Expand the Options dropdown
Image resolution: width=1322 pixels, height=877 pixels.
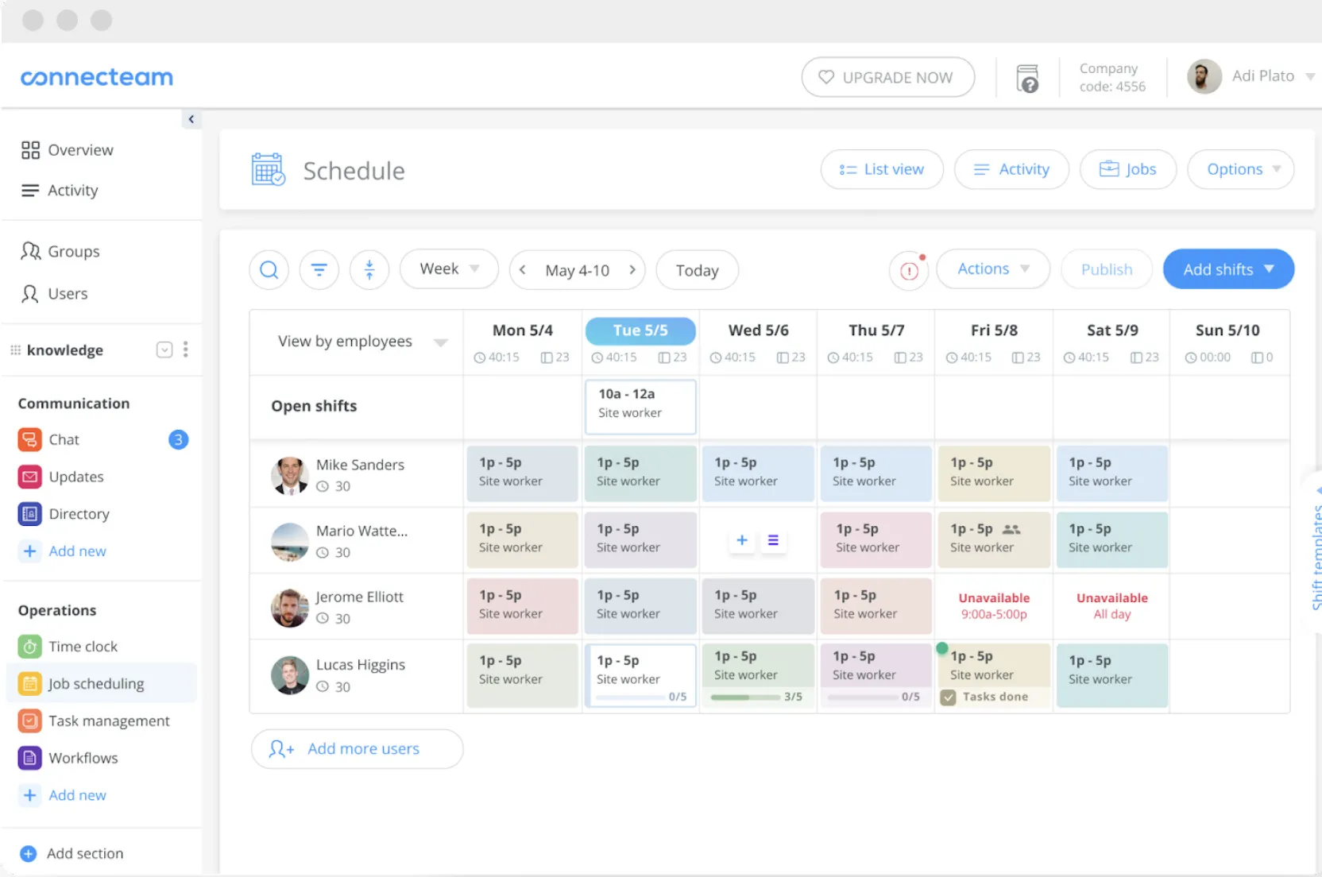click(1240, 169)
